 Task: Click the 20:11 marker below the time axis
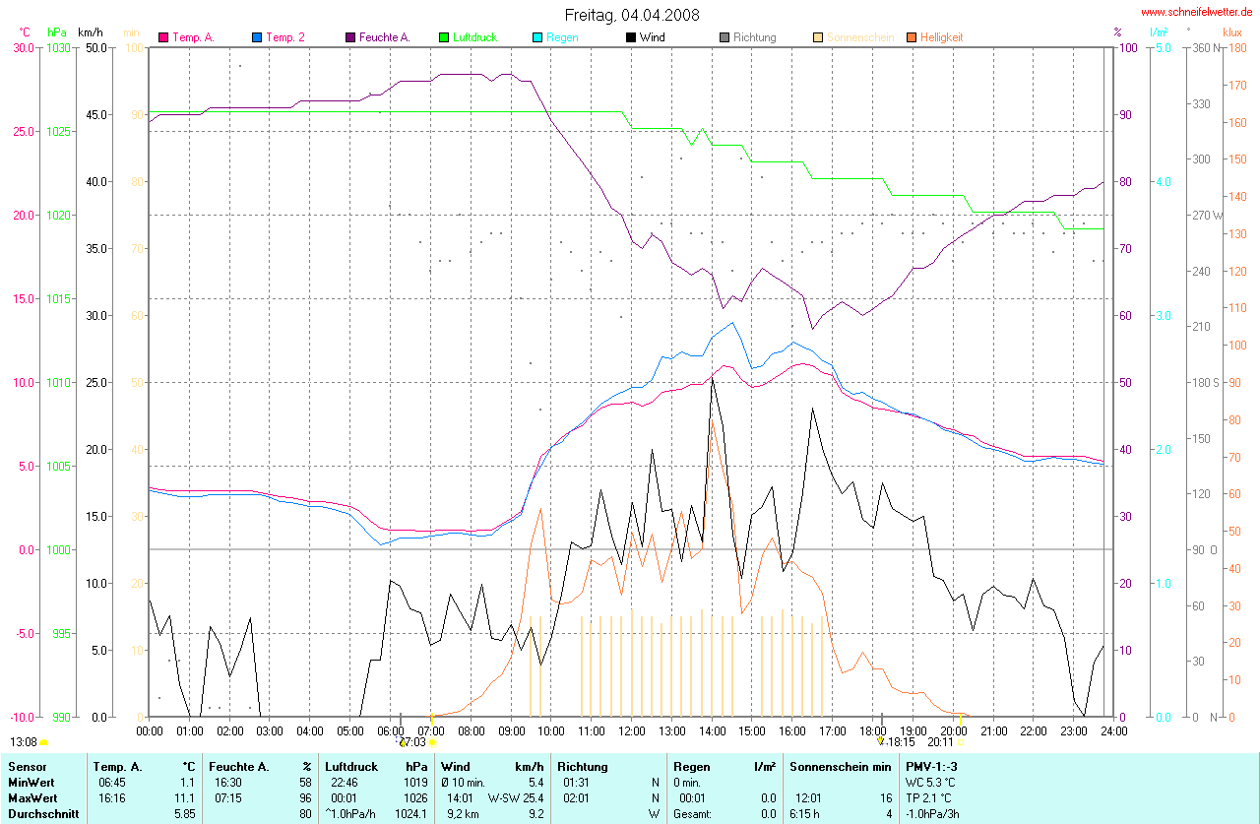pyautogui.click(x=940, y=742)
